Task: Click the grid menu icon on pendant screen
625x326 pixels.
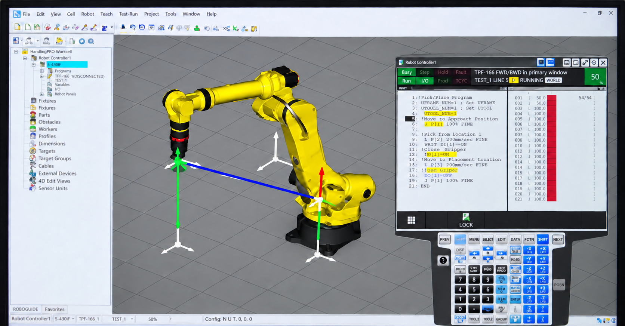Action: coord(411,220)
